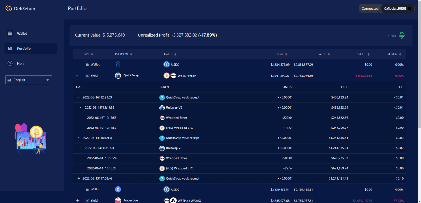Click the $1,211,121.43 cost cell

tap(339, 178)
